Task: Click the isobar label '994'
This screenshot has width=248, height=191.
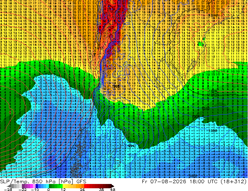Action: [x=132, y=146]
